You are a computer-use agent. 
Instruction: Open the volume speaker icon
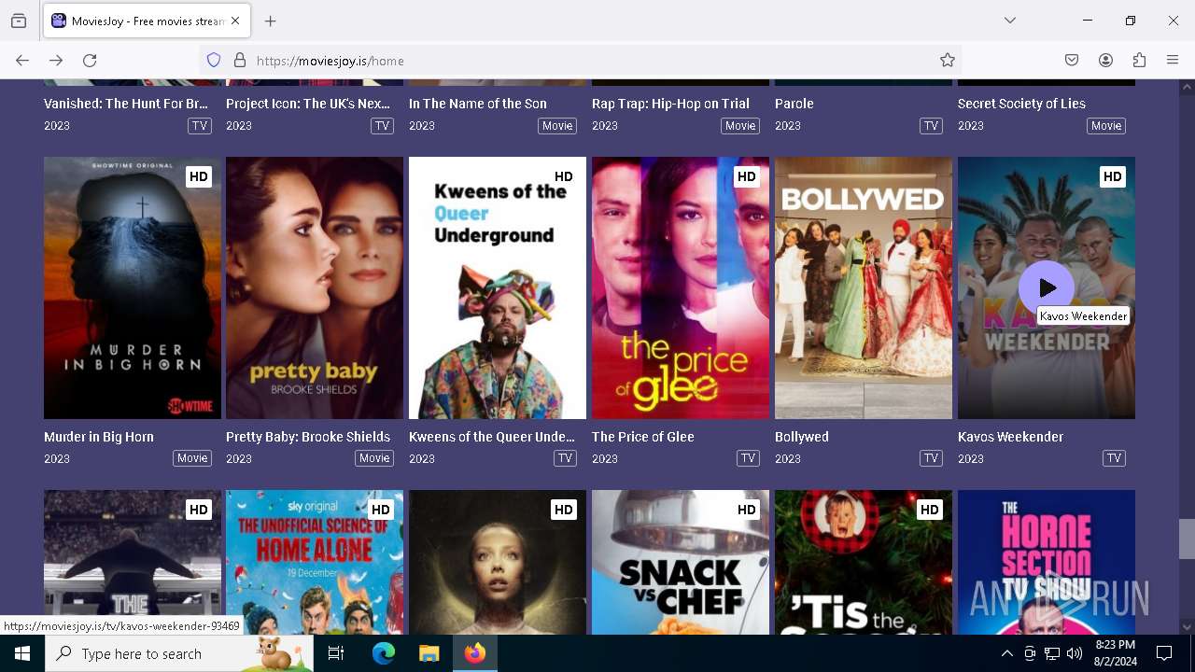point(1075,653)
